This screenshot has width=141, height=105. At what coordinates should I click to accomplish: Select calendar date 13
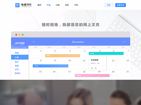pos(113,61)
